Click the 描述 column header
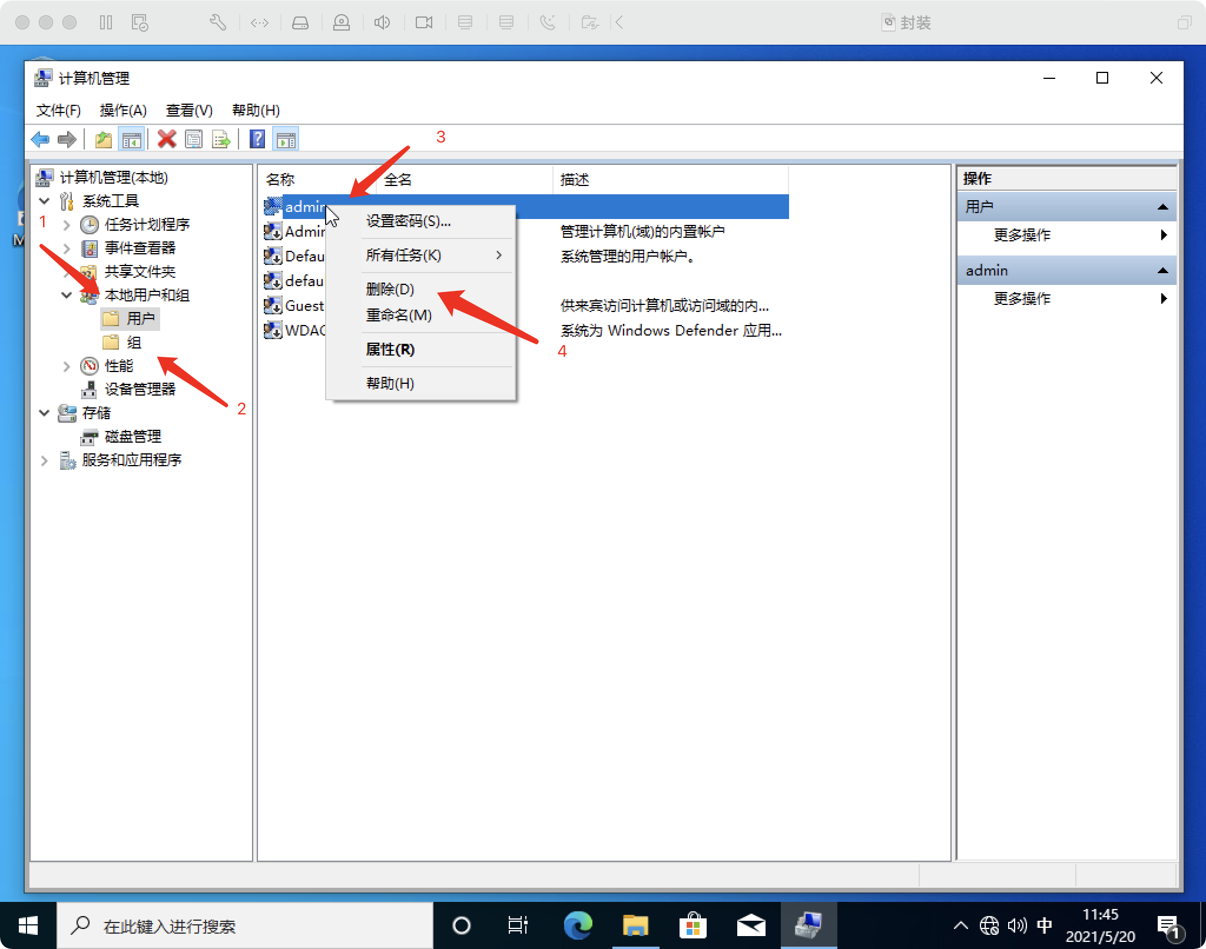This screenshot has height=949, width=1206. 575,180
